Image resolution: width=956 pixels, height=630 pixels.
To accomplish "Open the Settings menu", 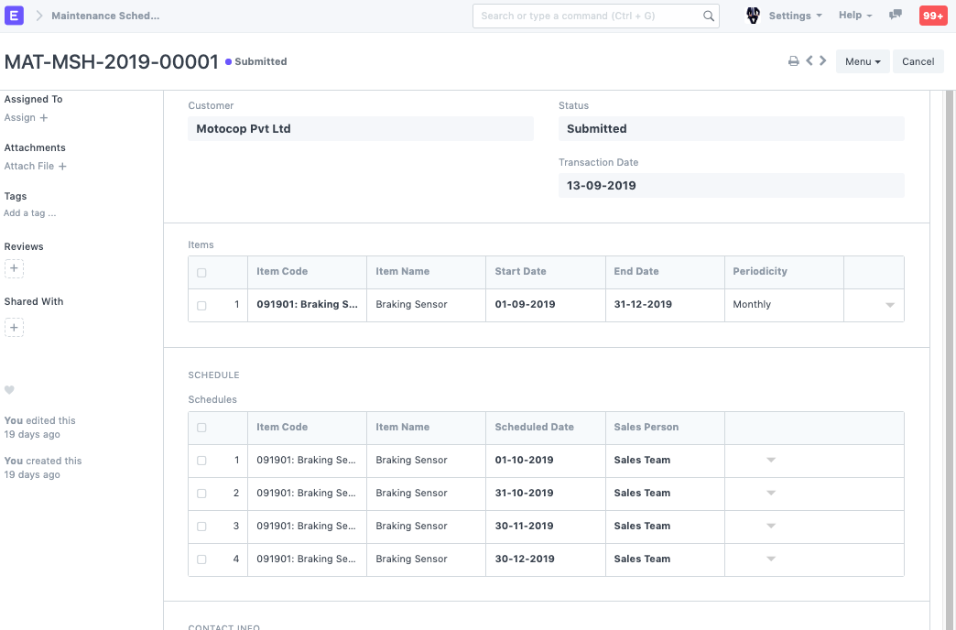I will pyautogui.click(x=794, y=16).
